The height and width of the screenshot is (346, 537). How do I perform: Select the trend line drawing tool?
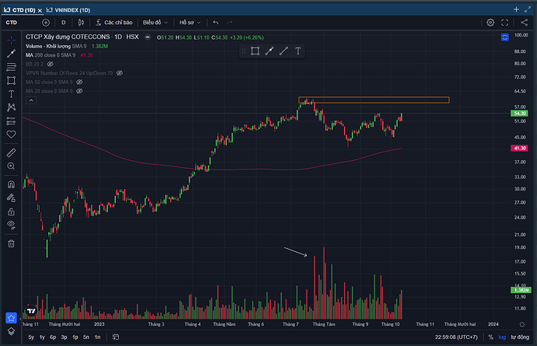pyautogui.click(x=11, y=53)
